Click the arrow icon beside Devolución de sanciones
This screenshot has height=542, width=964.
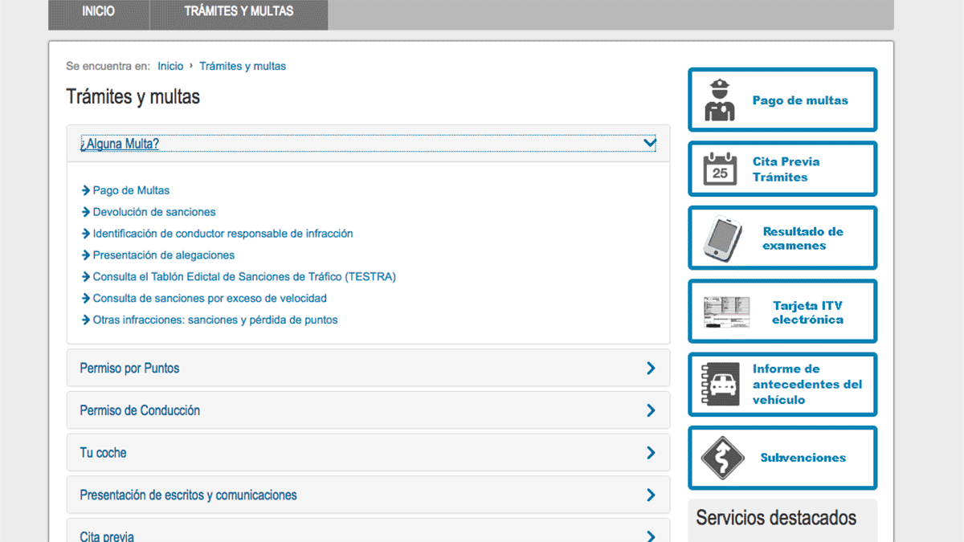86,212
